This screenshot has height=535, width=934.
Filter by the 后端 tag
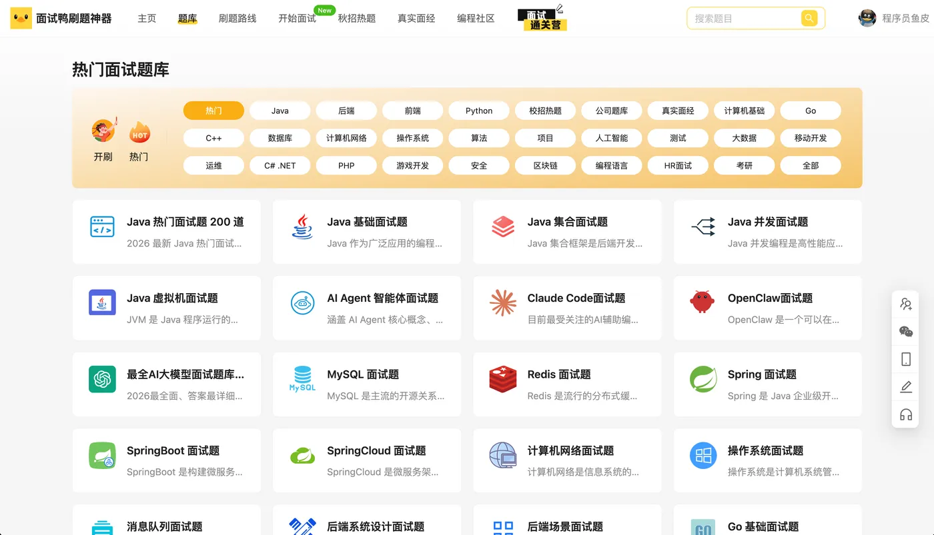pos(346,111)
